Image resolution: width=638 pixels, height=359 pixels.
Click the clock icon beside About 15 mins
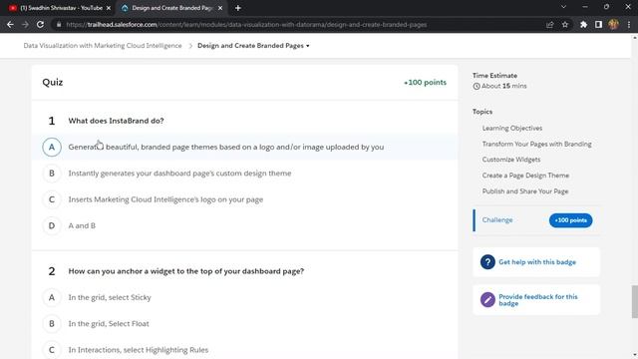477,87
